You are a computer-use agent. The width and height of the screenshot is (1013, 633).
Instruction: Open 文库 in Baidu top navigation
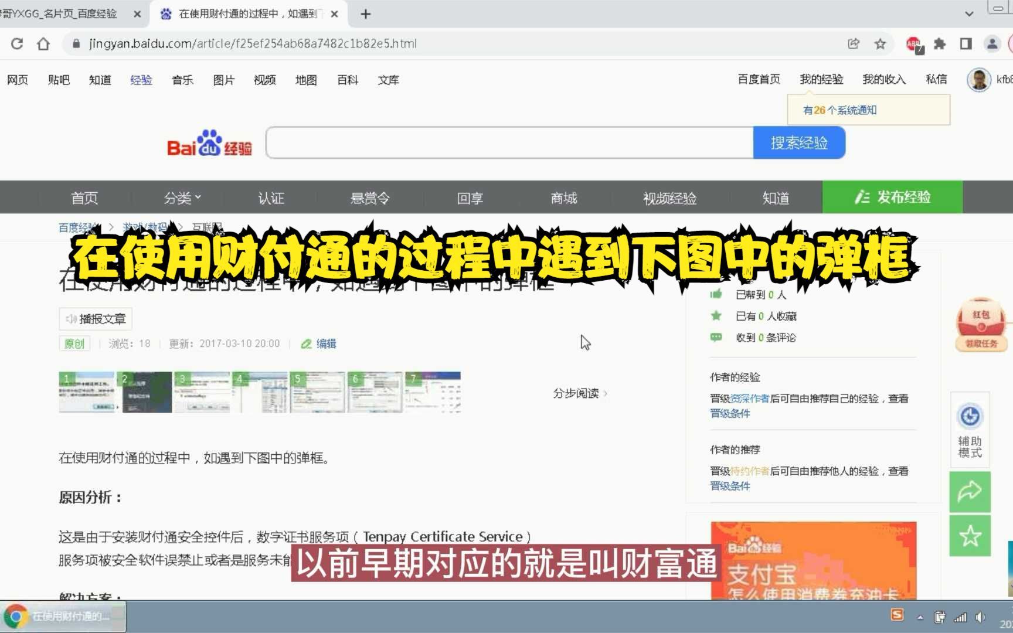(388, 80)
